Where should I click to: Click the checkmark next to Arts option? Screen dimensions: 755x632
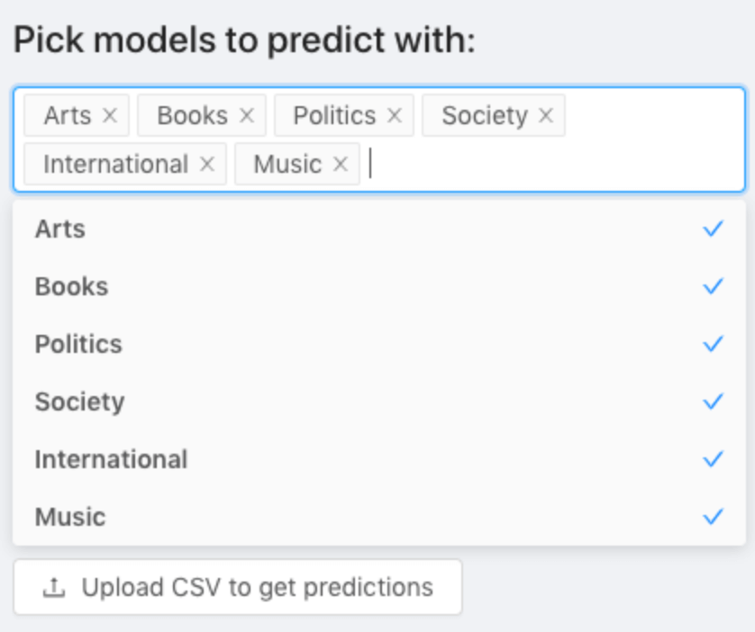(714, 229)
